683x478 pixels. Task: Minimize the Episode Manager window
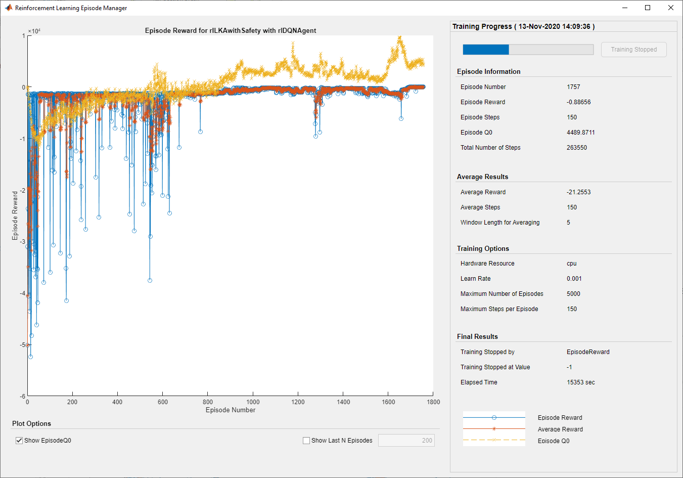pyautogui.click(x=625, y=8)
